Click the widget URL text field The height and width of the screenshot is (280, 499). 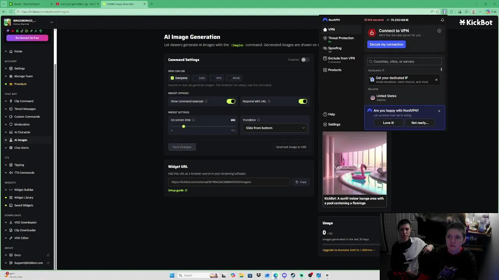(229, 182)
